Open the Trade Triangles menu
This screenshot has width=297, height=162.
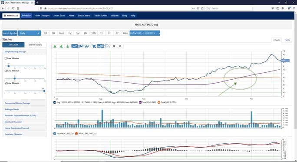pos(42,16)
